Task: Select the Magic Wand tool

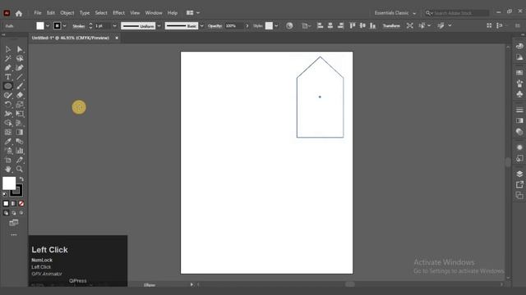Action: (7, 58)
